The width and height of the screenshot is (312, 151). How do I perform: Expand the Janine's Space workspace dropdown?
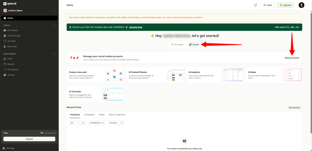[x=55, y=10]
